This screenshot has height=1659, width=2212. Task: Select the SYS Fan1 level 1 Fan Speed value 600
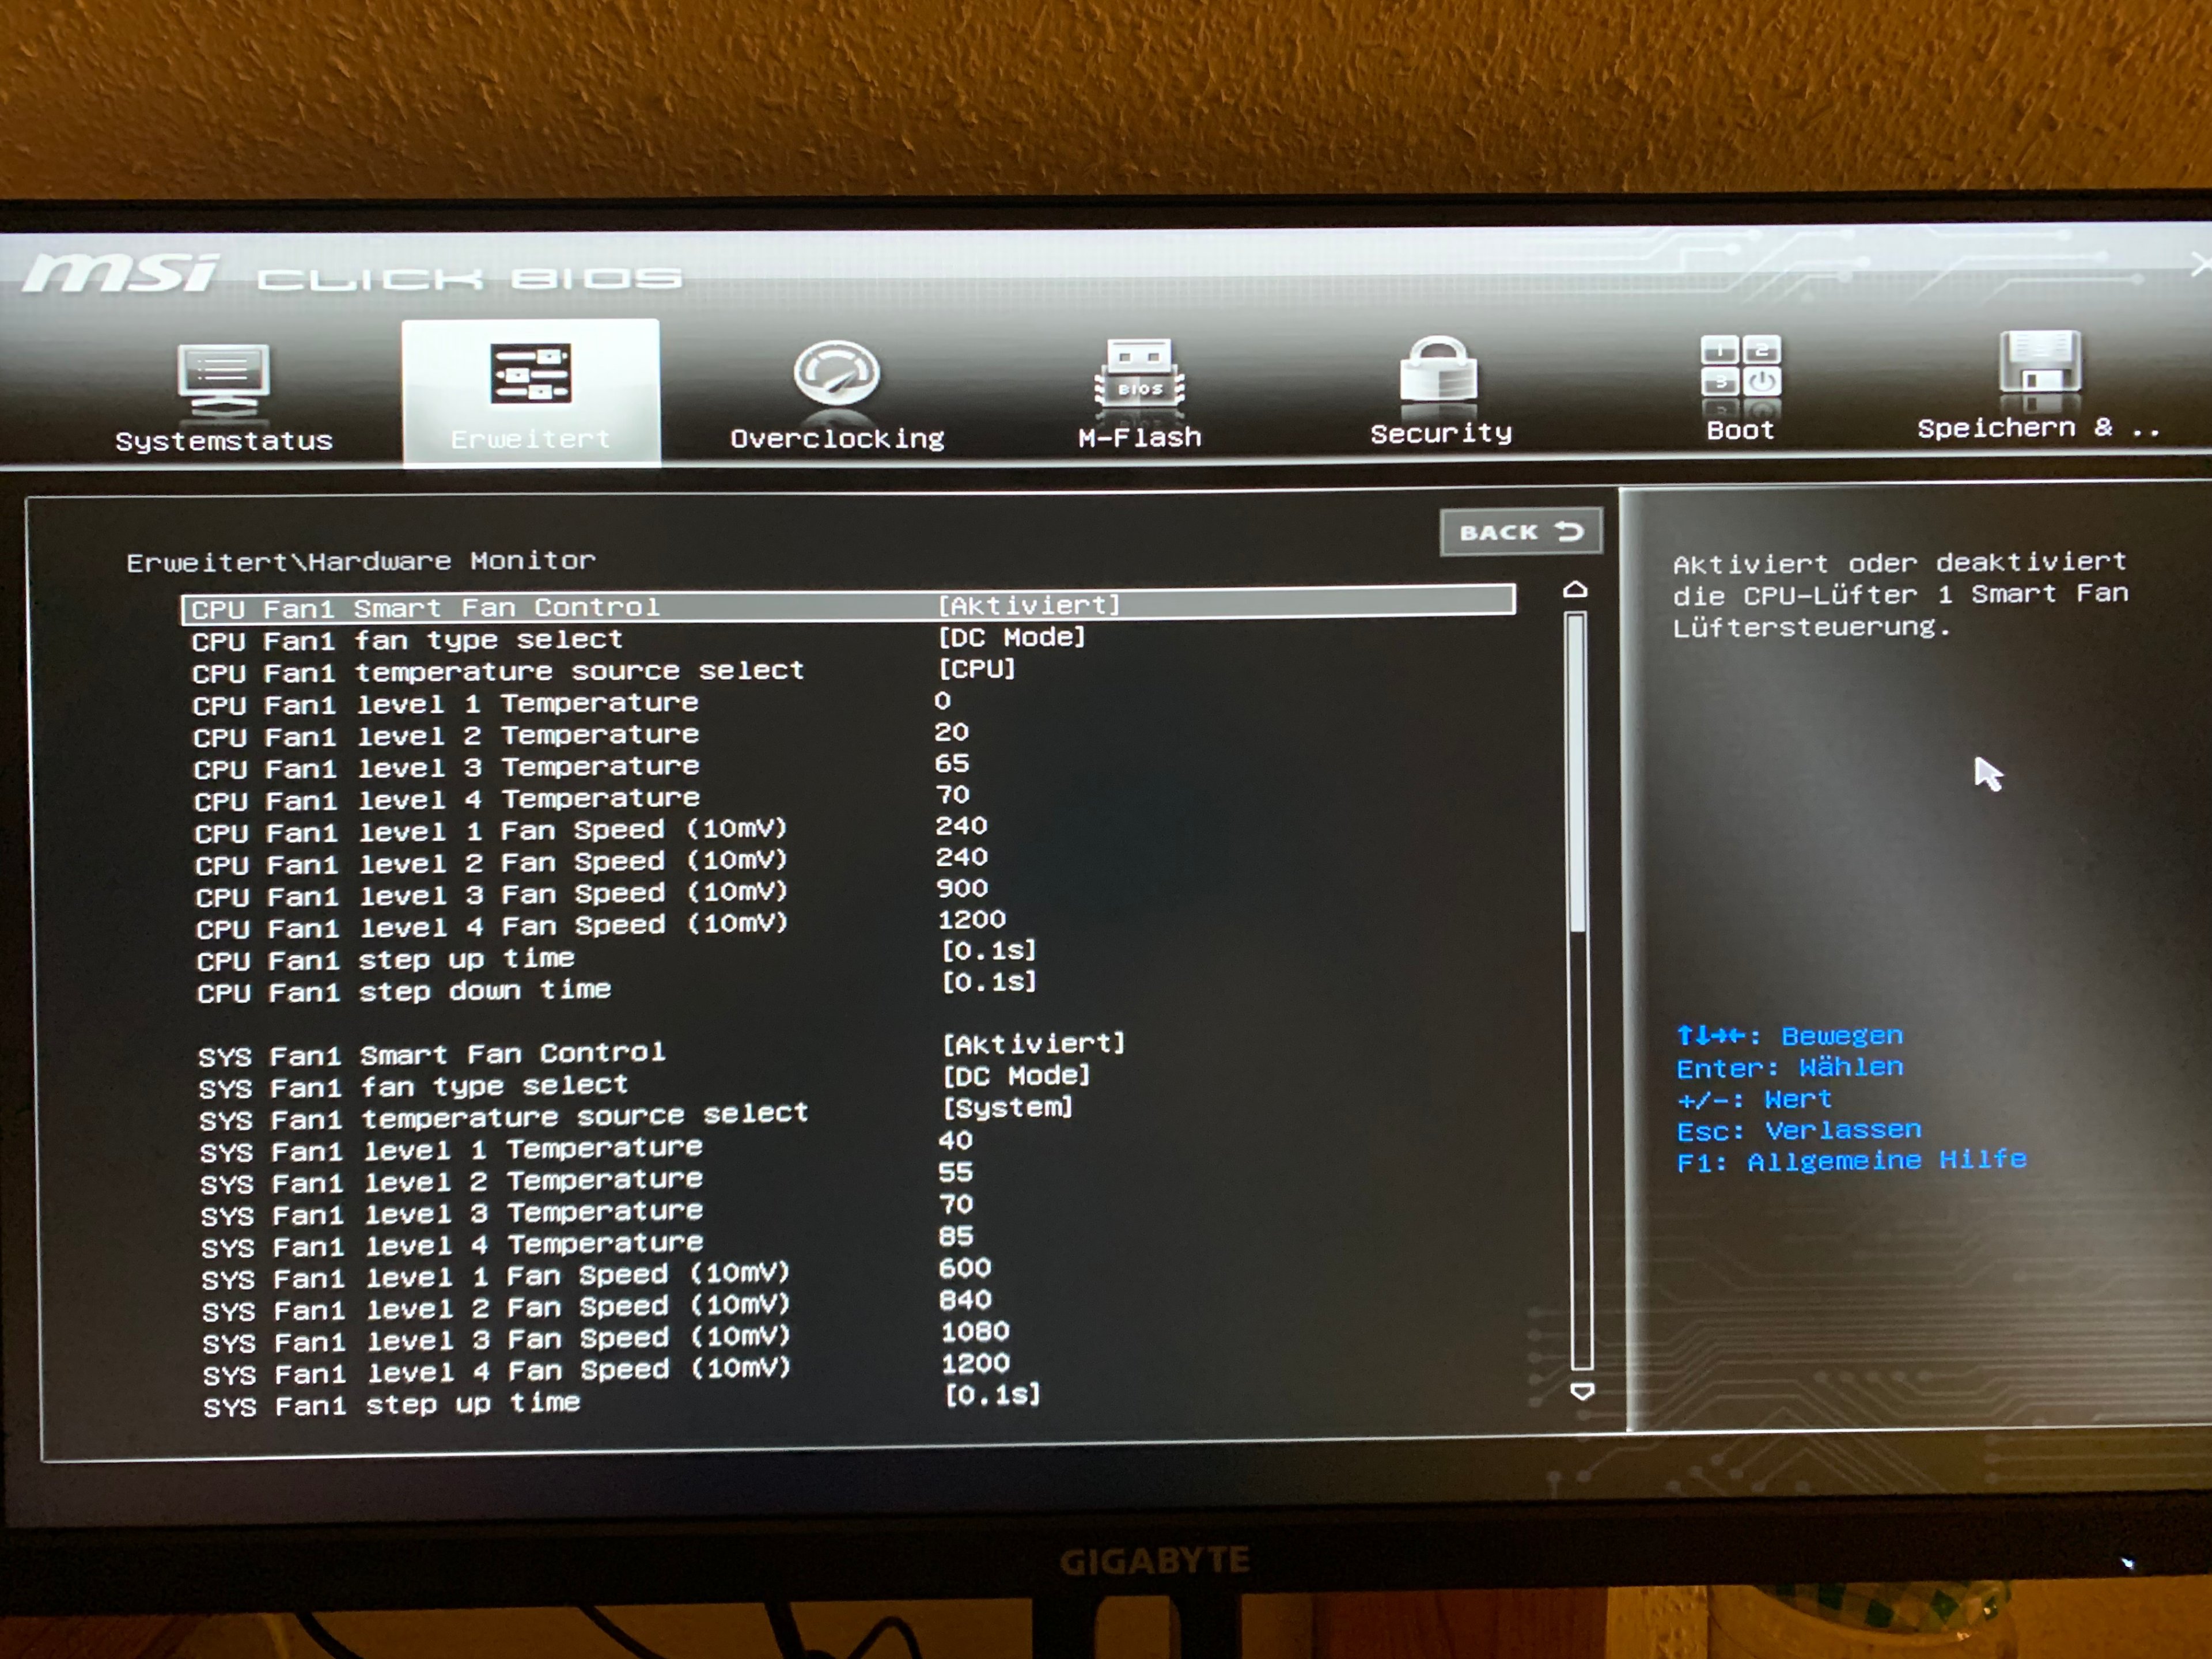point(964,1268)
